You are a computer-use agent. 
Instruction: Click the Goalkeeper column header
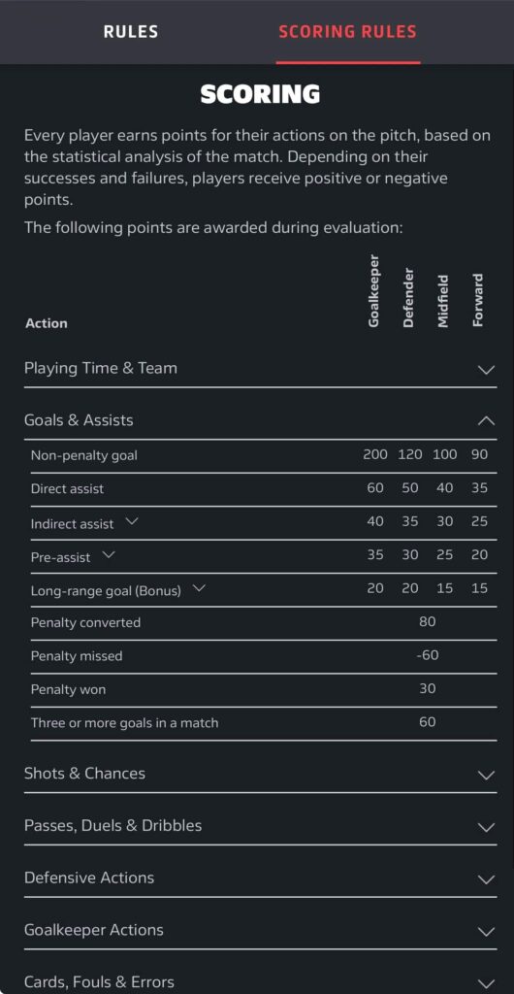coord(373,291)
